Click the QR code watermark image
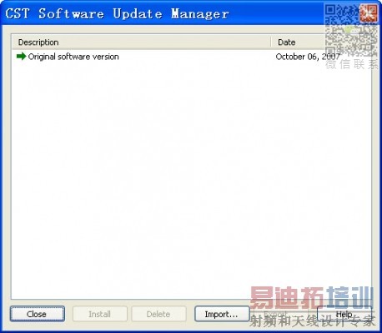The height and width of the screenshot is (333, 382). (x=351, y=31)
